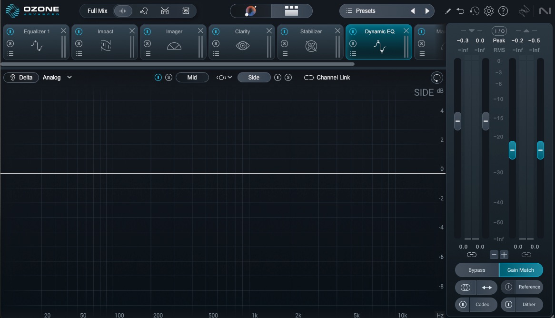This screenshot has width=555, height=318.
Task: Click the help question mark icon
Action: point(503,11)
